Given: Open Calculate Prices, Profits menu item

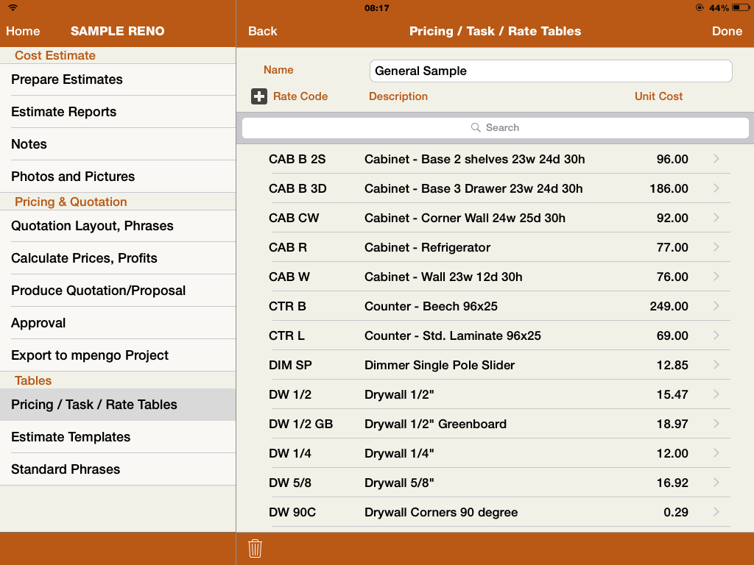Looking at the screenshot, I should point(84,258).
